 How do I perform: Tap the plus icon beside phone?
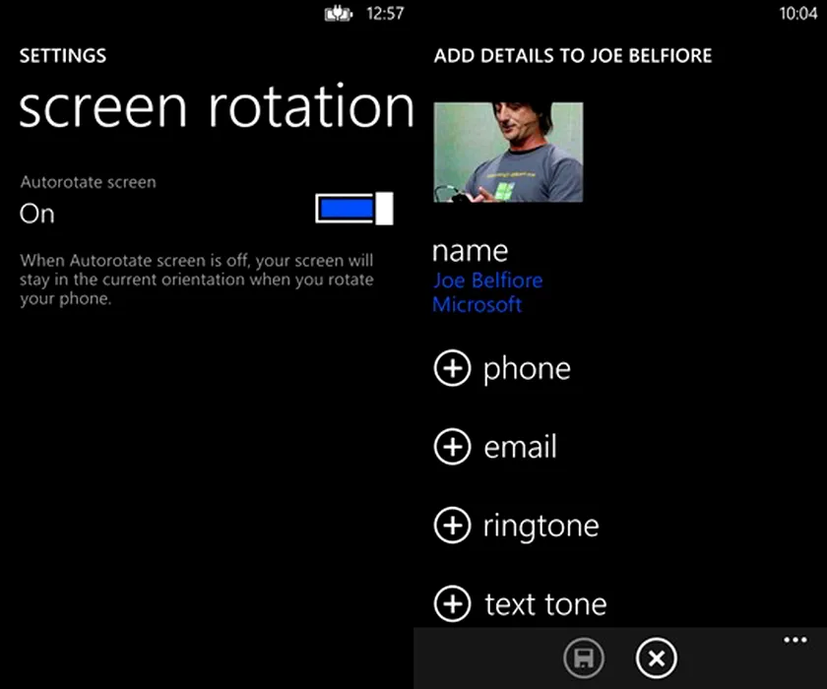(452, 368)
